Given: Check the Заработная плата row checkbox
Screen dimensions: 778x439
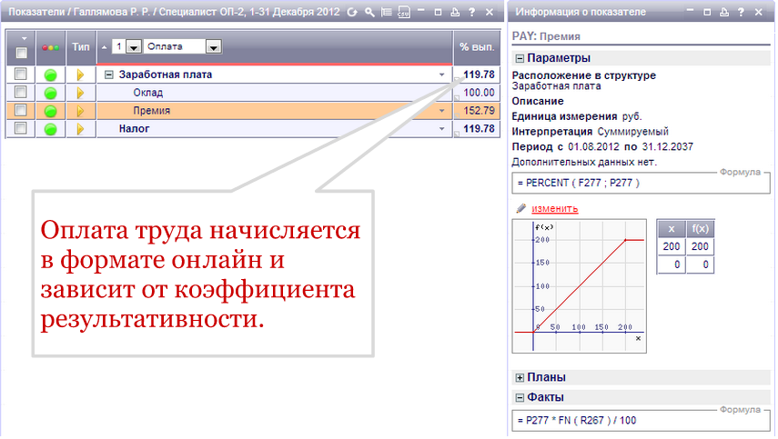Looking at the screenshot, I should click(20, 75).
